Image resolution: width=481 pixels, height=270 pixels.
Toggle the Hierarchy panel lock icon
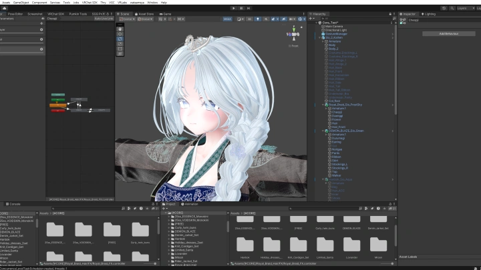(390, 14)
